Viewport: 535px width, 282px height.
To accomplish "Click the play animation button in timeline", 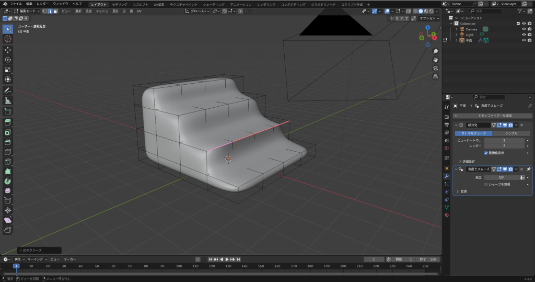I will pos(227,259).
